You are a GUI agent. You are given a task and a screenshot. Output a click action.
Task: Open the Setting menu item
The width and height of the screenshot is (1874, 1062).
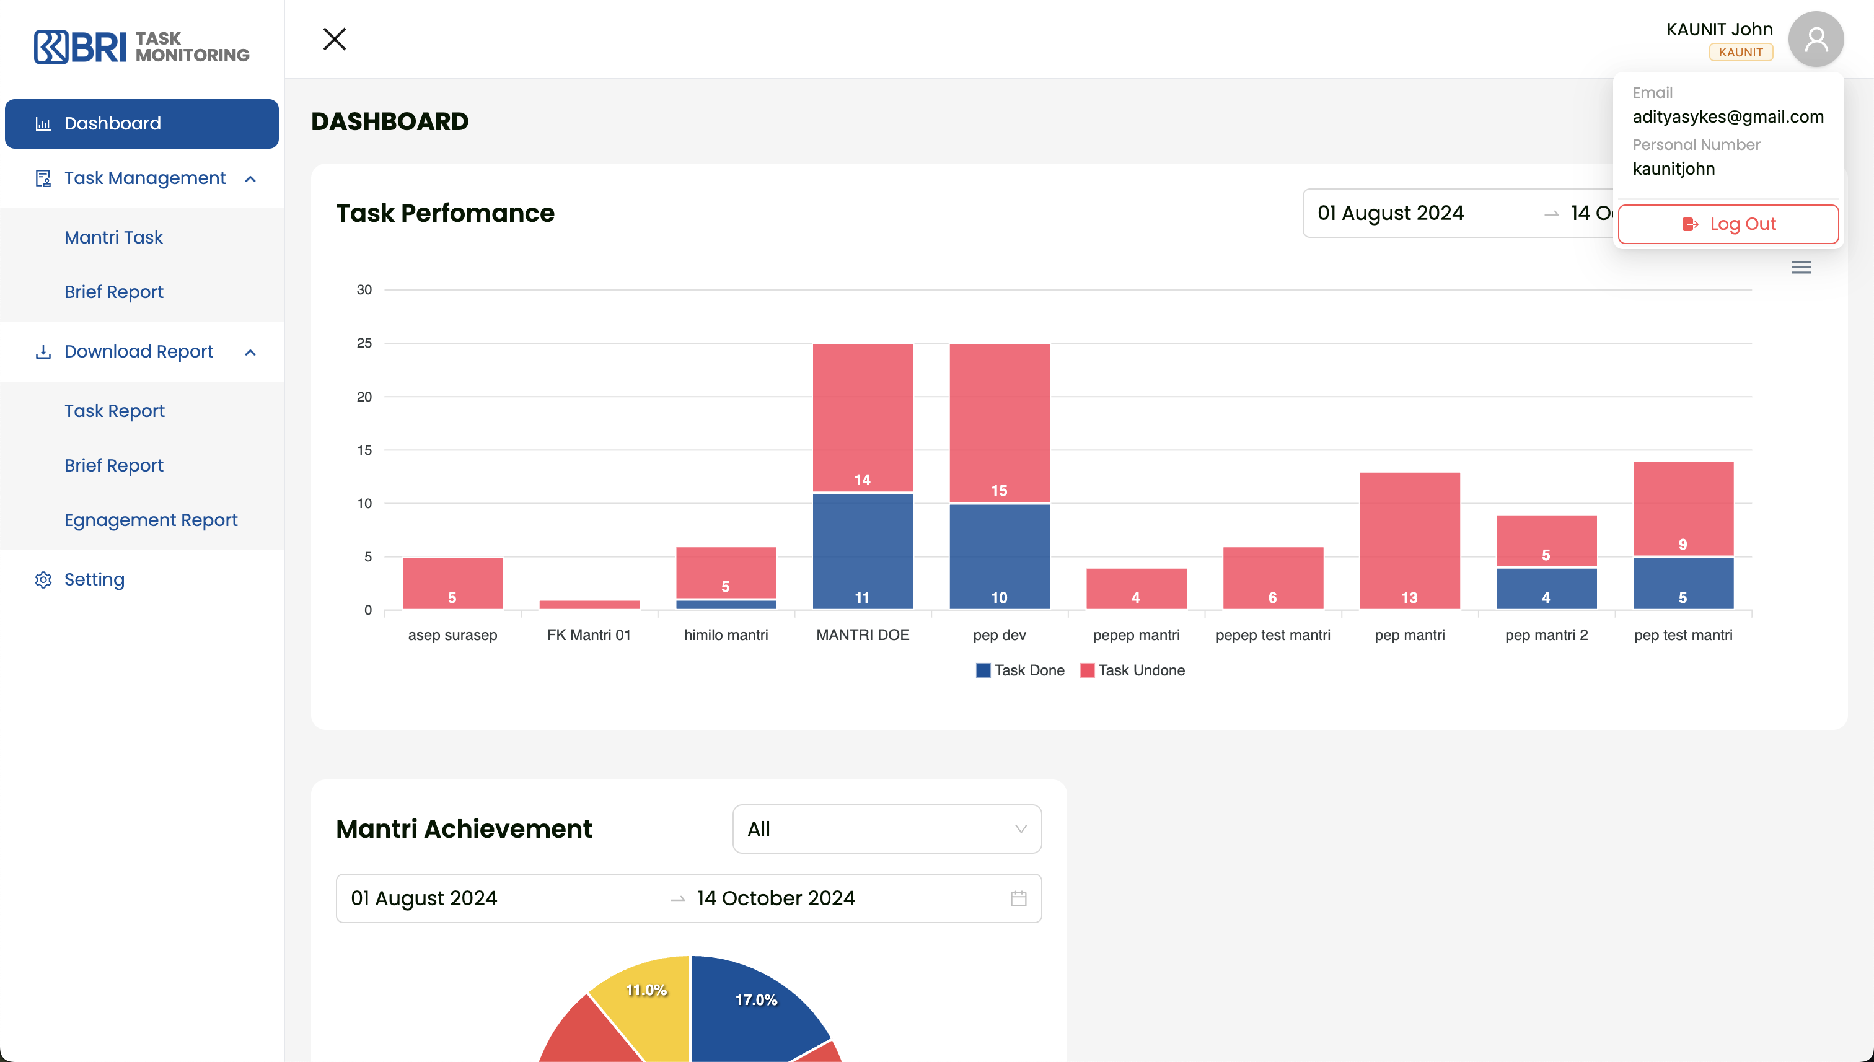(94, 580)
